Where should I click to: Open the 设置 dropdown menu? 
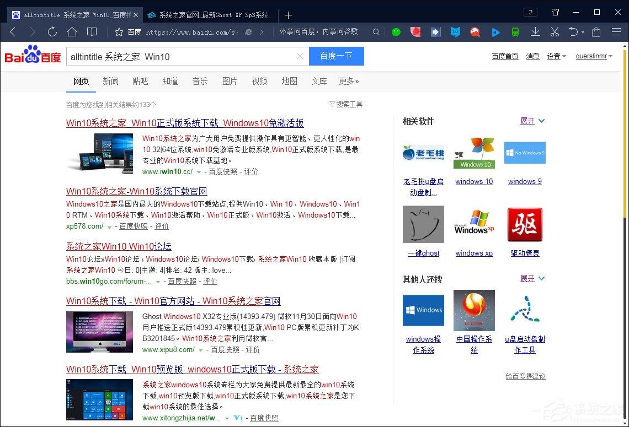coord(556,56)
